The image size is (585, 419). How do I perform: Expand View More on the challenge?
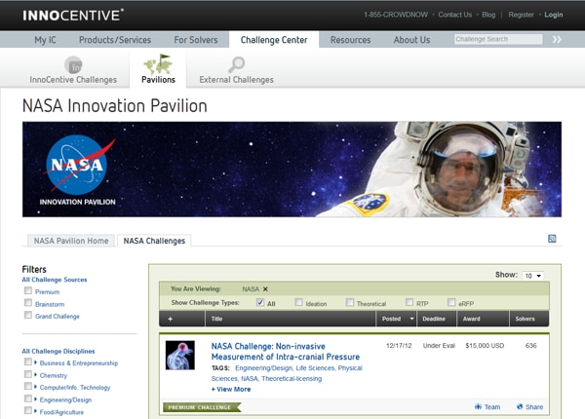(x=231, y=389)
